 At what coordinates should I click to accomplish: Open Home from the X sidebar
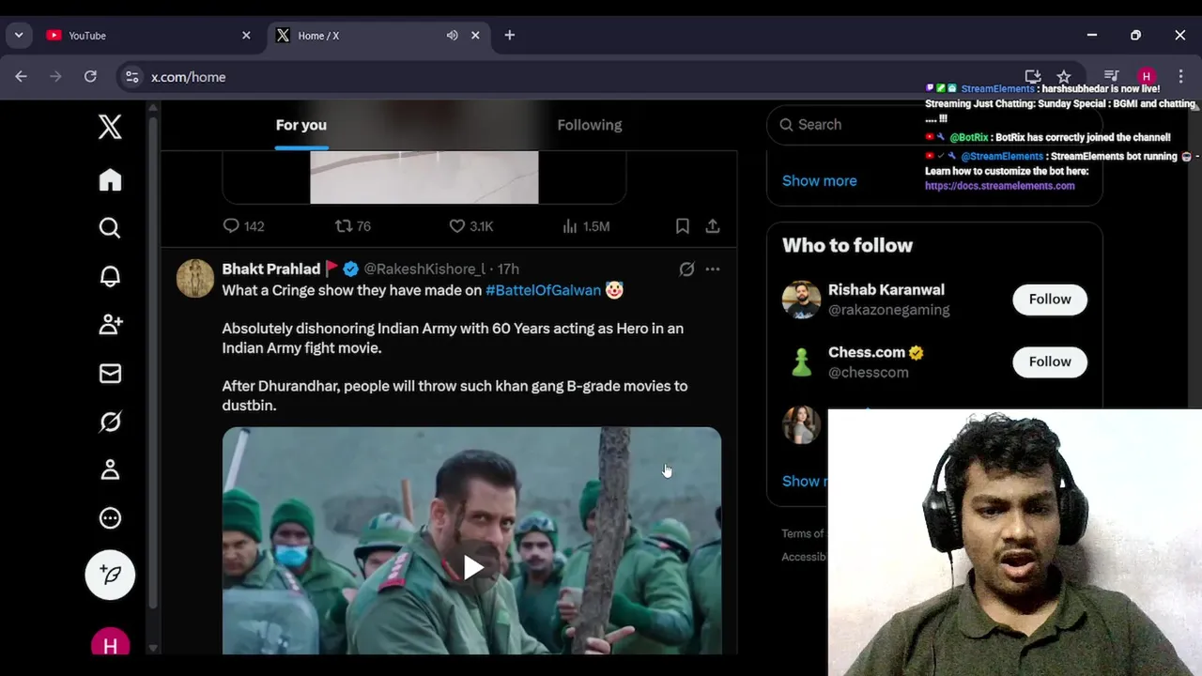[110, 179]
